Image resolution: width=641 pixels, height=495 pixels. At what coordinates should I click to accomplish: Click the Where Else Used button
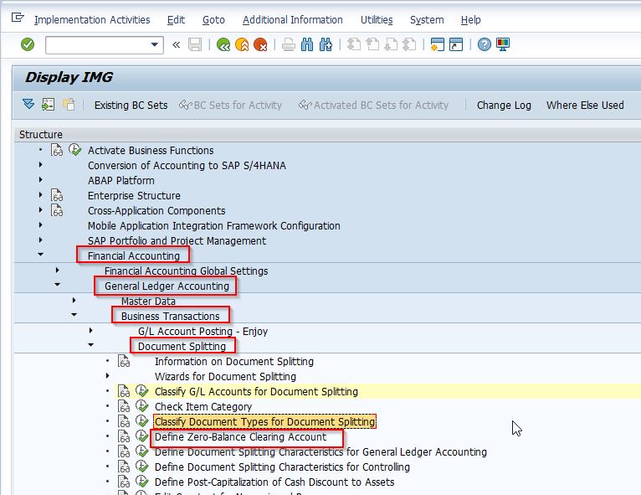[585, 105]
